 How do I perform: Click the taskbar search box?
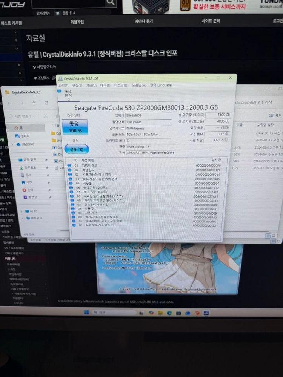tap(114, 312)
